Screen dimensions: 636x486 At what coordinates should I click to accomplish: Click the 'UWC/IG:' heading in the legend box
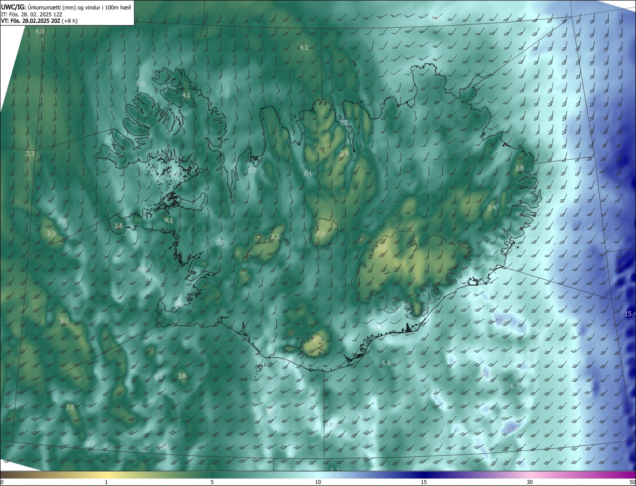point(13,7)
